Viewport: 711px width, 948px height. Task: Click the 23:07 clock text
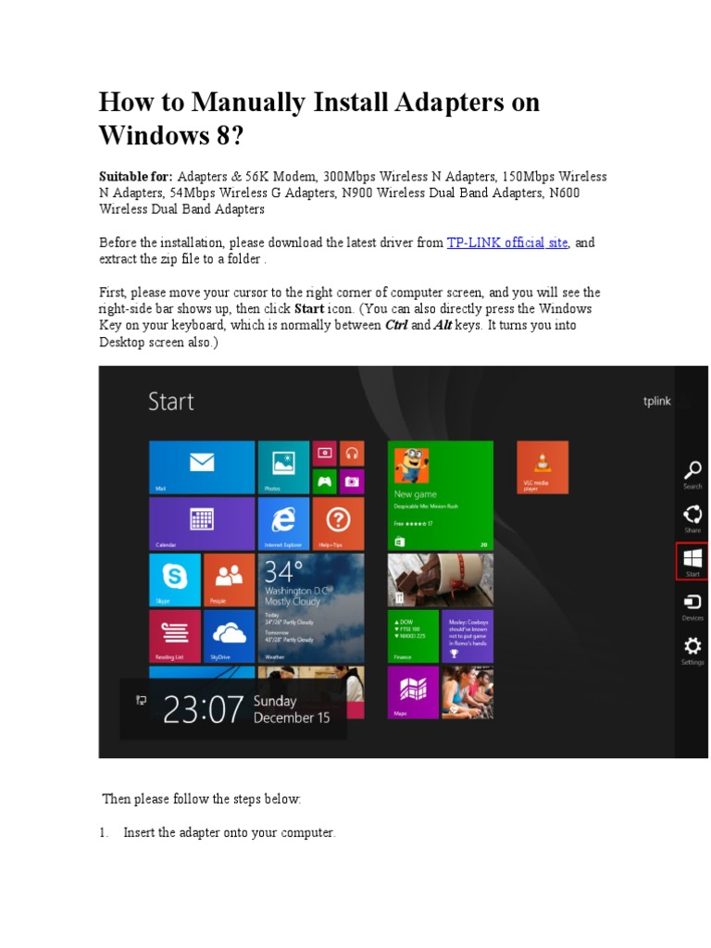(x=203, y=709)
